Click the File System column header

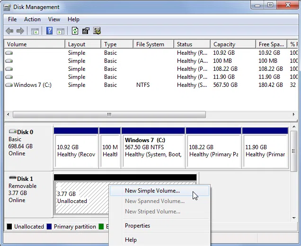point(150,44)
